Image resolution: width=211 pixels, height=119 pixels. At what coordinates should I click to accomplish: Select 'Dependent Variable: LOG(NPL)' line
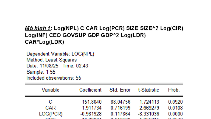coord(60,54)
